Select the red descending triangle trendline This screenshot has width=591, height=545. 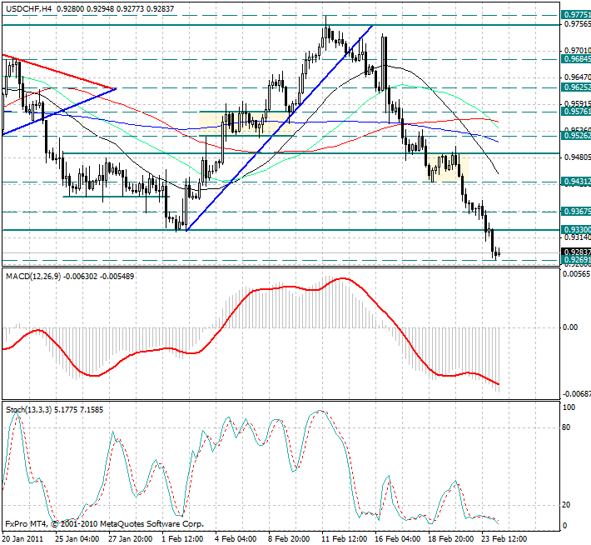pos(59,72)
